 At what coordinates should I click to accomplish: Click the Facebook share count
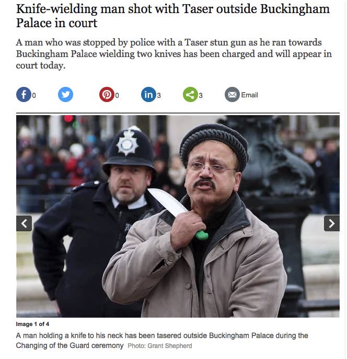[x=34, y=95]
